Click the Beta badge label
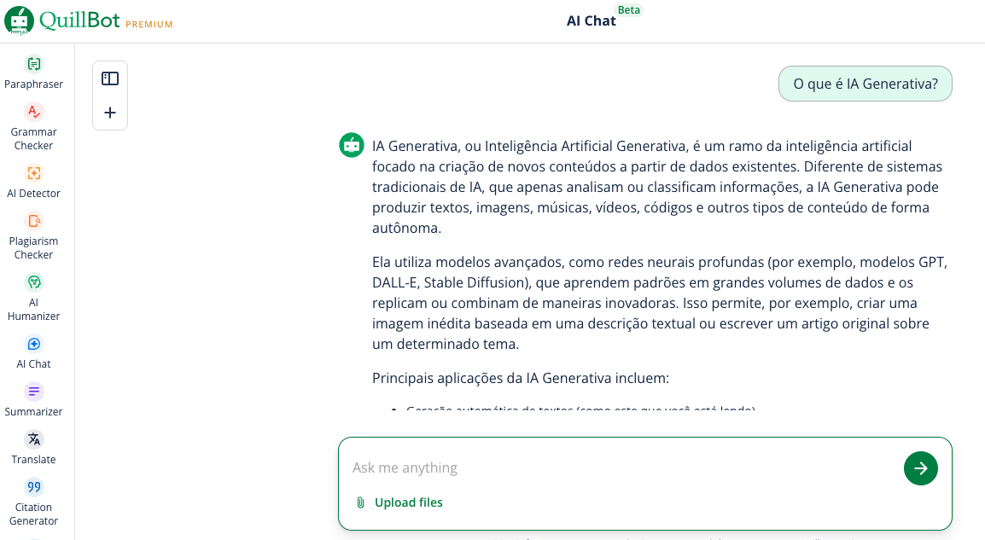This screenshot has width=985, height=540. coord(629,10)
